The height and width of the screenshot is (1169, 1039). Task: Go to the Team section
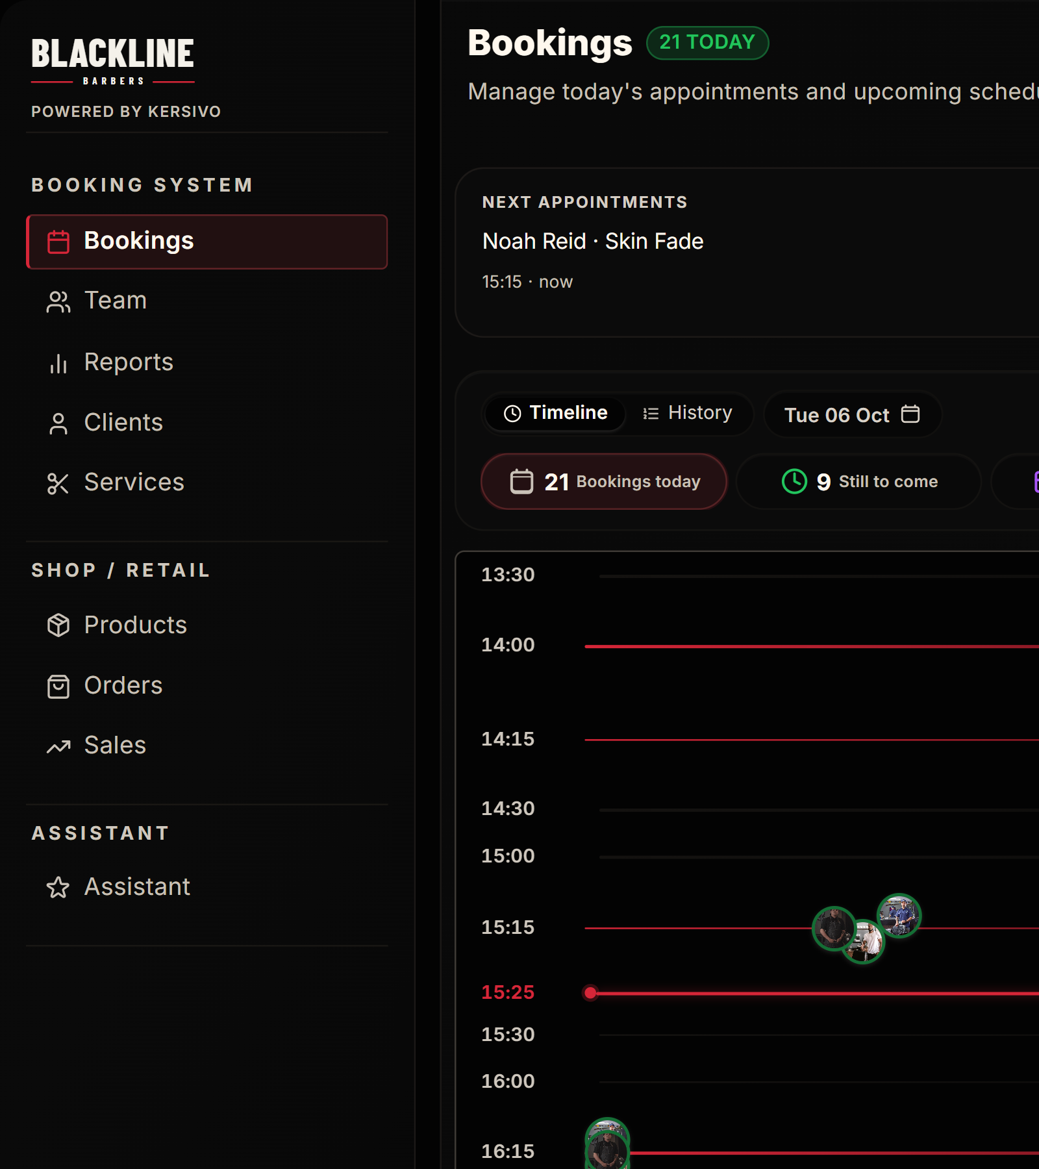tap(207, 301)
